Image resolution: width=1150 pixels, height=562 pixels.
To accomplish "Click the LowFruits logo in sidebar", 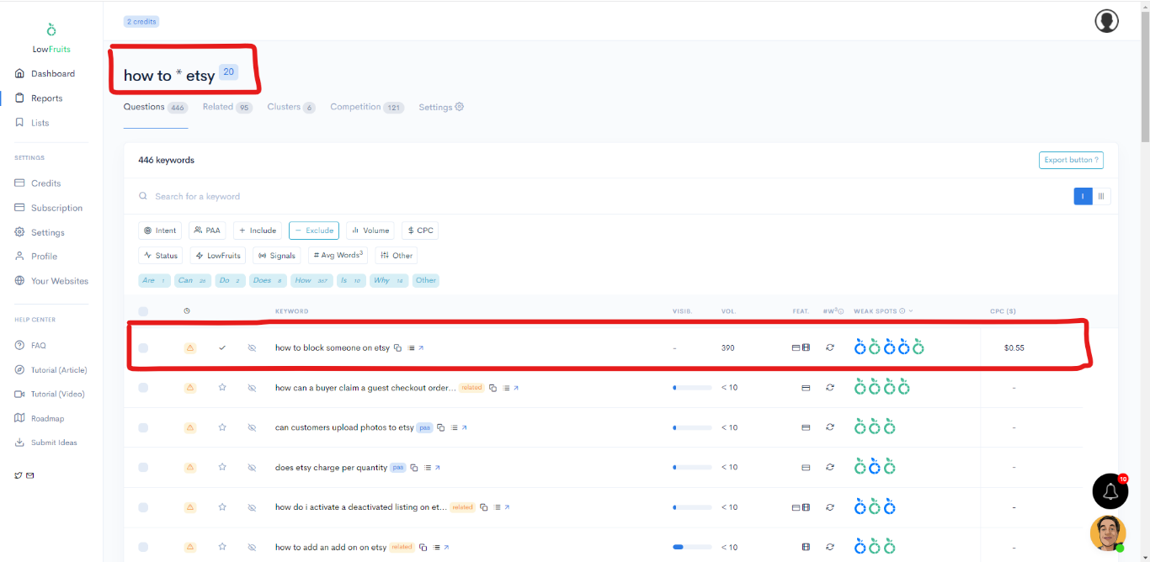I will [x=51, y=39].
